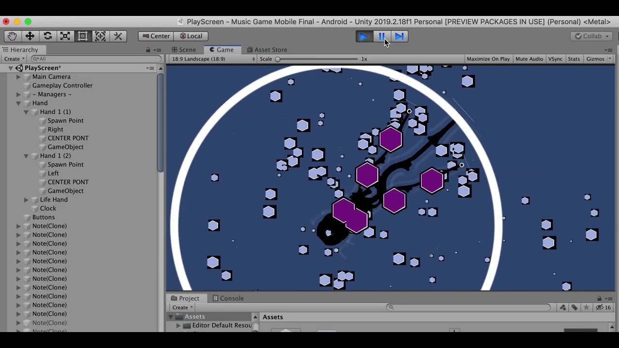Select the Game tab

coord(221,50)
